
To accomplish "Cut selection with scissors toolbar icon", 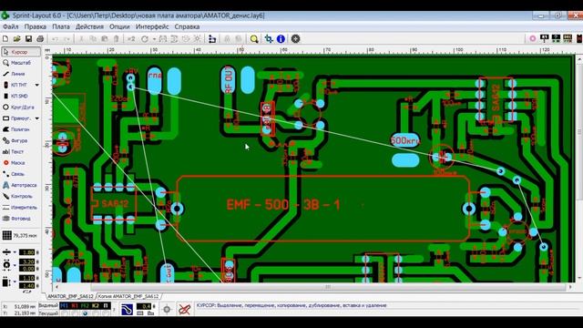I will [81, 38].
